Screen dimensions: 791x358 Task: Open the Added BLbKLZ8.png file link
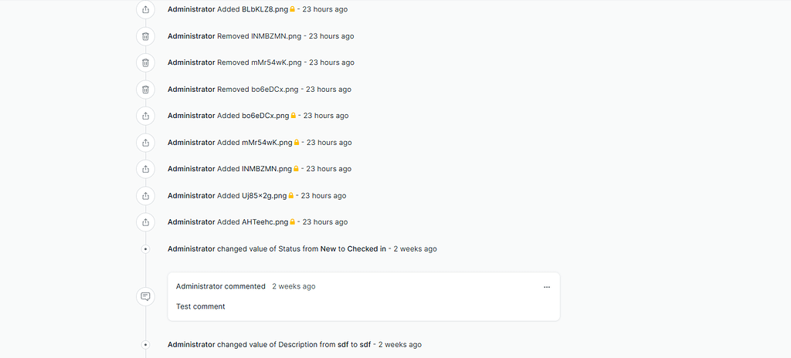[264, 9]
